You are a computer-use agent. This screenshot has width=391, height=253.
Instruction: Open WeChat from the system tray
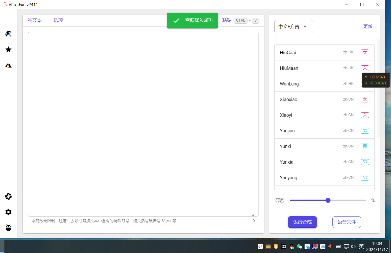coord(299,246)
